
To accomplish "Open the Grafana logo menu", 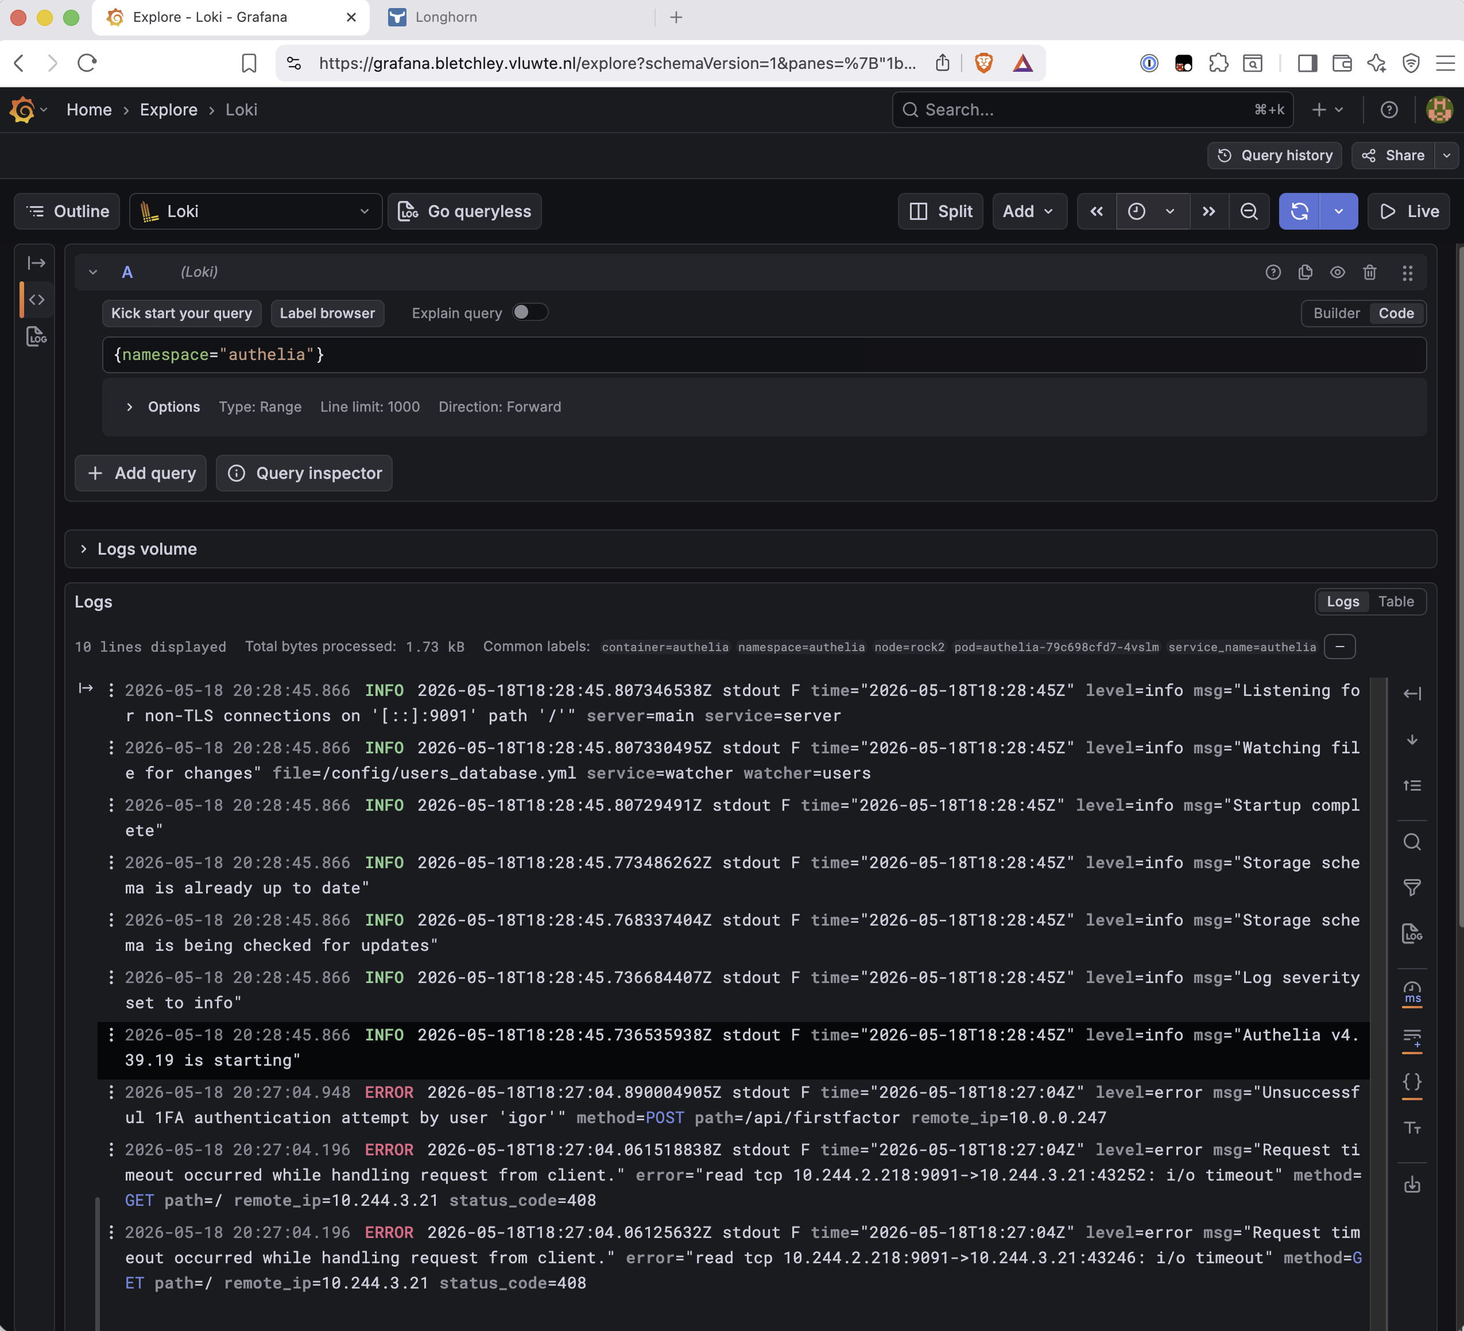I will [x=28, y=110].
